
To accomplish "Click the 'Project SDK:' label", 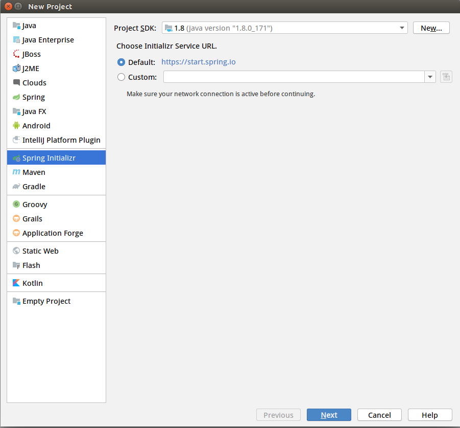I will click(135, 28).
